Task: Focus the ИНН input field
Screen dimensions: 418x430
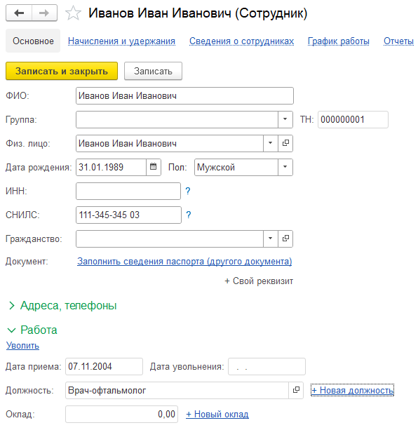Action: pos(128,191)
